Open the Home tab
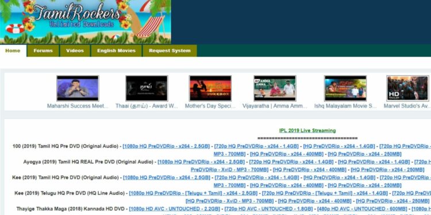The width and height of the screenshot is (431, 215). tap(13, 50)
